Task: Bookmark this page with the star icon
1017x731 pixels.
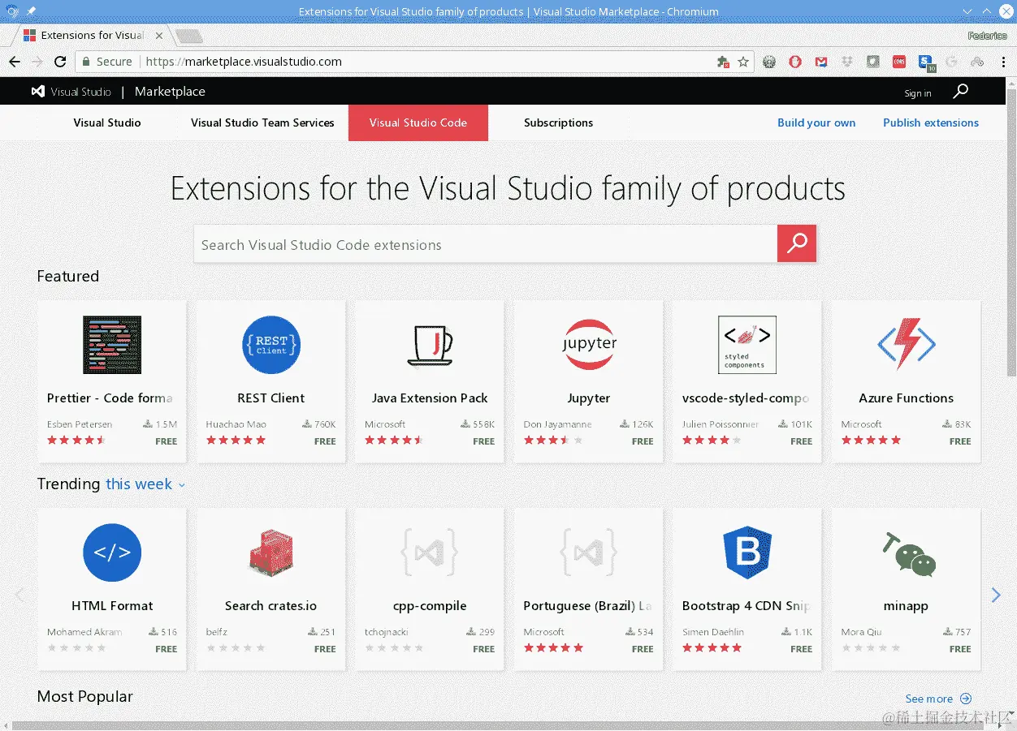Action: [x=742, y=62]
